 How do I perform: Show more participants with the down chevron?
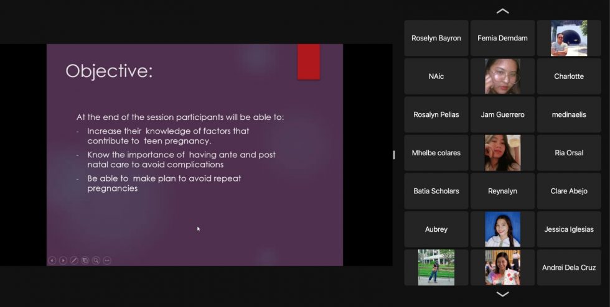tap(503, 294)
